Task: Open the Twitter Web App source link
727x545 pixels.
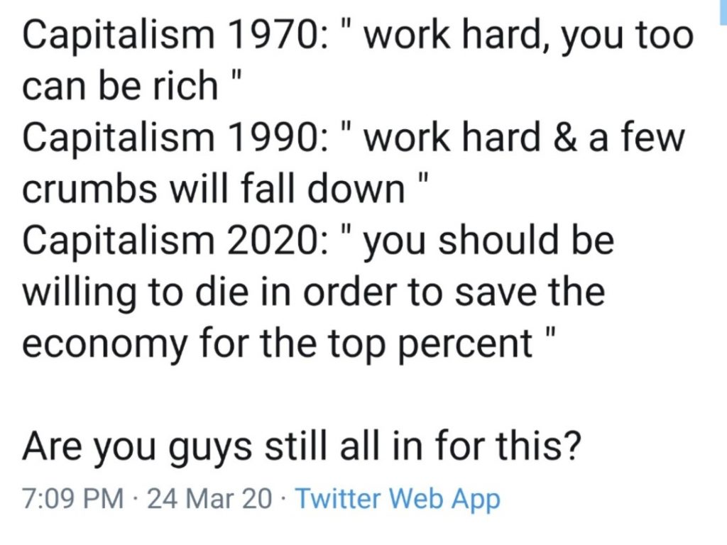Action: click(x=397, y=500)
